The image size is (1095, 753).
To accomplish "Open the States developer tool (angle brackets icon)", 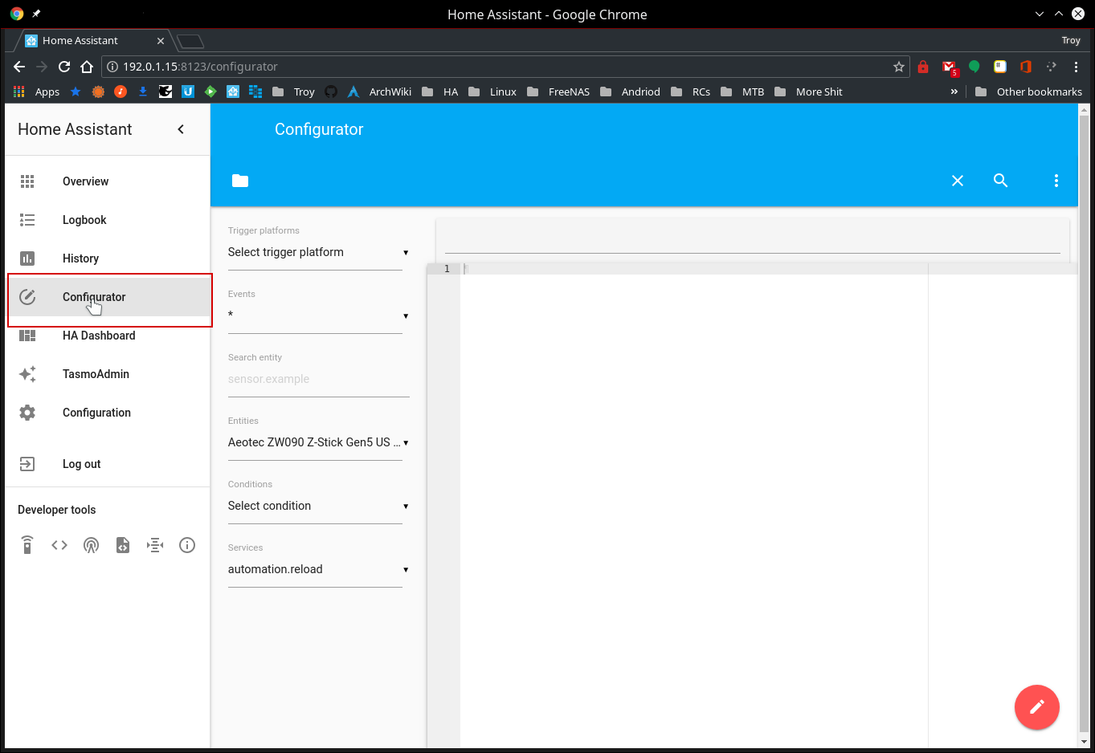I will tap(59, 545).
